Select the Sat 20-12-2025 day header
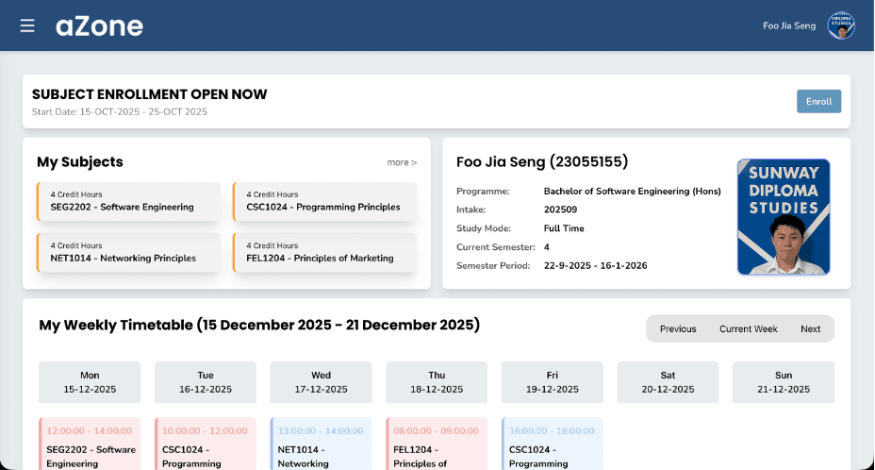 tap(668, 381)
